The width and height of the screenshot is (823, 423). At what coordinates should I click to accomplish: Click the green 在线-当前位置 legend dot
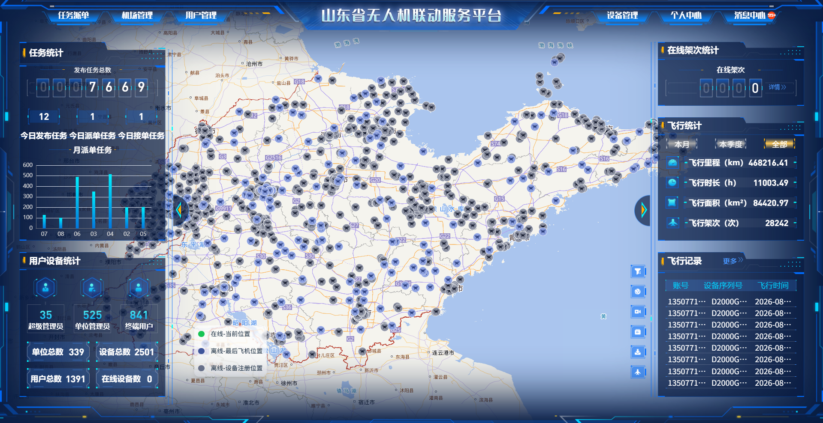pos(201,334)
